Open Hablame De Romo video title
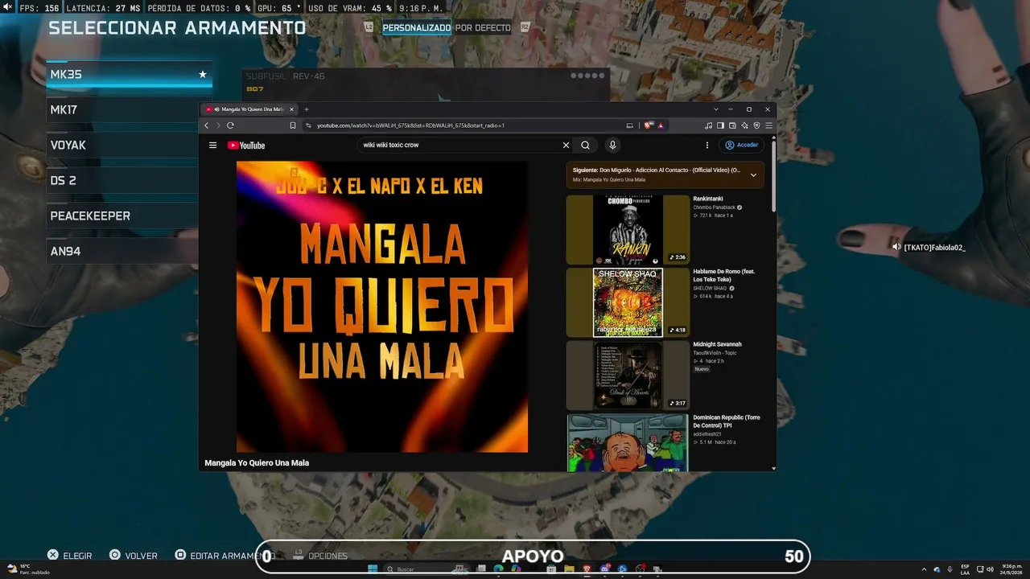The height and width of the screenshot is (579, 1030). coord(724,275)
